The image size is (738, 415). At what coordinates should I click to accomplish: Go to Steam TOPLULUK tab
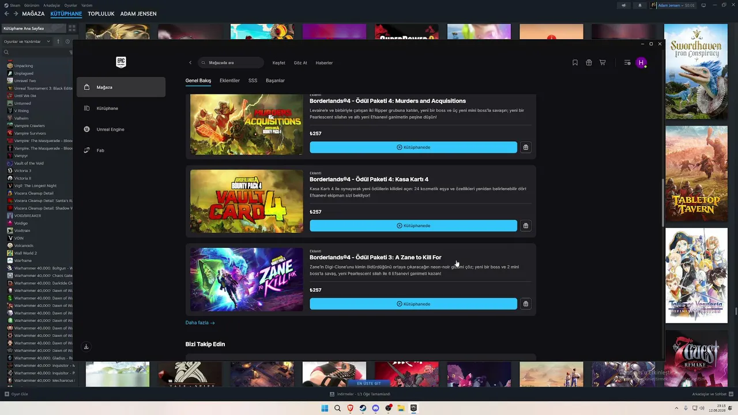tap(100, 14)
